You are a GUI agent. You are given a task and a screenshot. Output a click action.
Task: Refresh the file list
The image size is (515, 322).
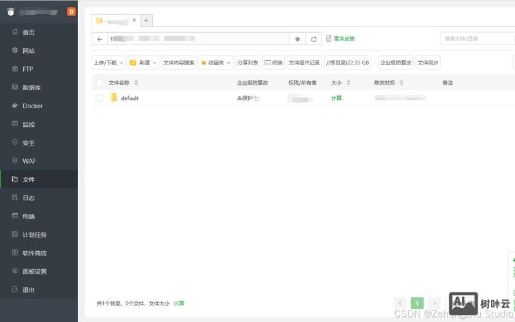(314, 39)
